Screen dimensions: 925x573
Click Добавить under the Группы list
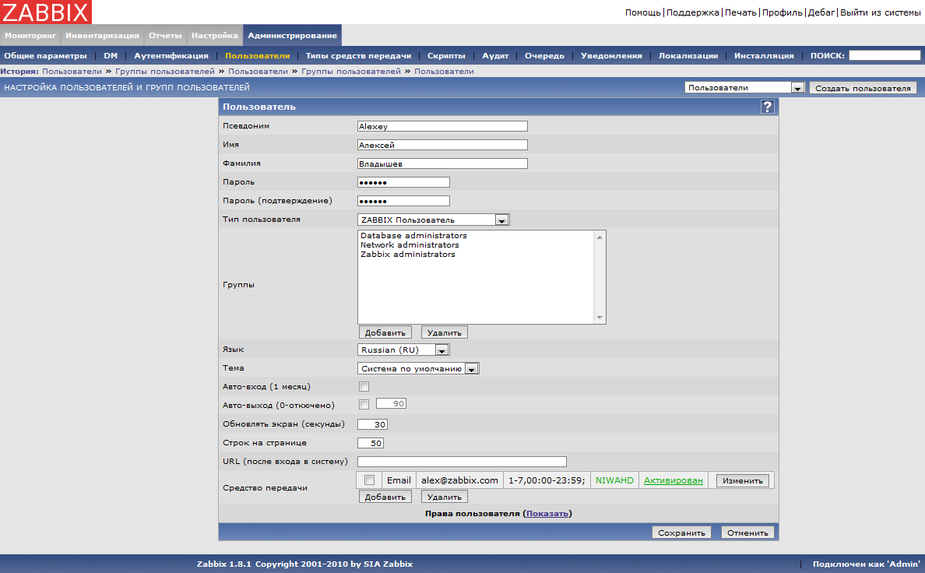[385, 332]
